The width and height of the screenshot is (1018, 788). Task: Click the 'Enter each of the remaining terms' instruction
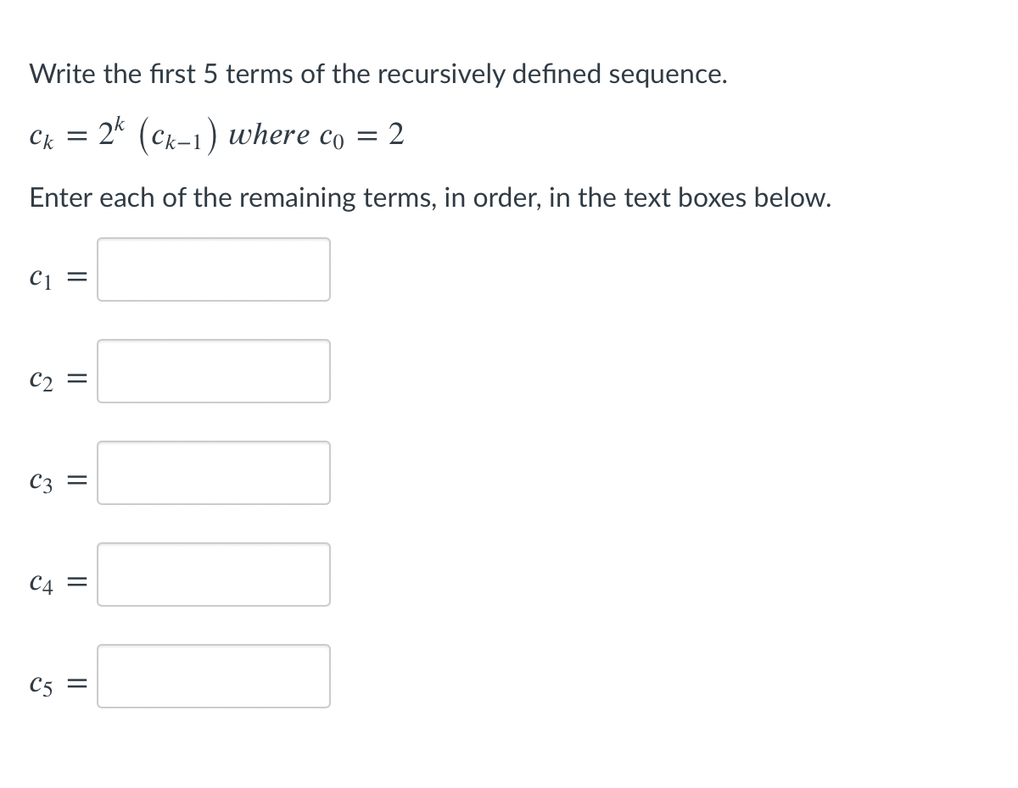click(430, 198)
